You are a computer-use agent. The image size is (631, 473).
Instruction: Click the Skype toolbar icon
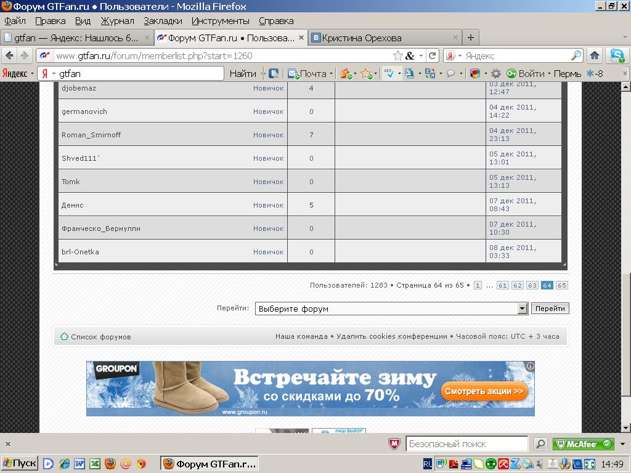[617, 55]
